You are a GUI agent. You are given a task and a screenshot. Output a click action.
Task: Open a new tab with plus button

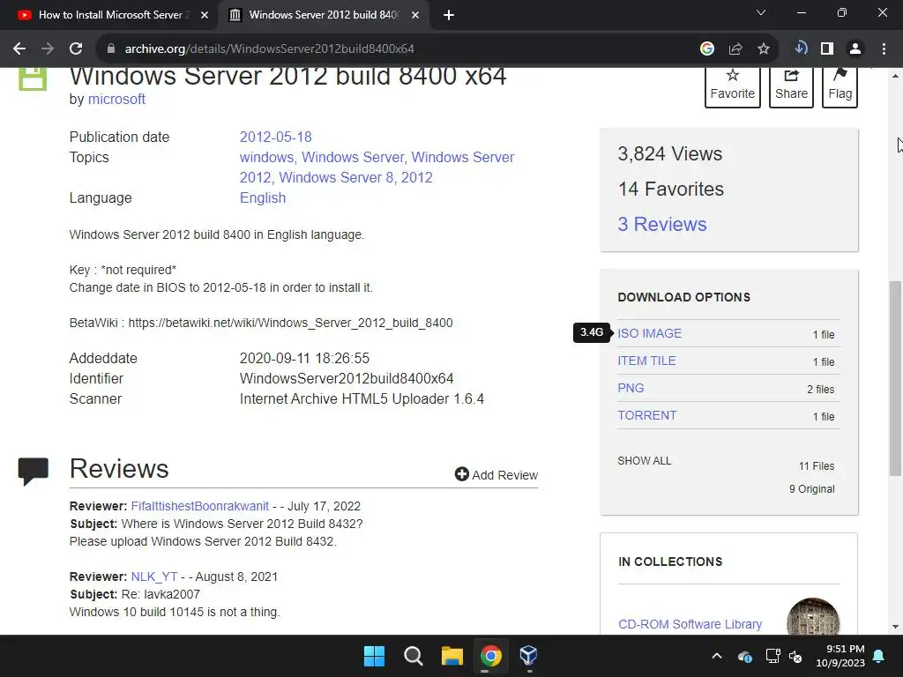(449, 15)
